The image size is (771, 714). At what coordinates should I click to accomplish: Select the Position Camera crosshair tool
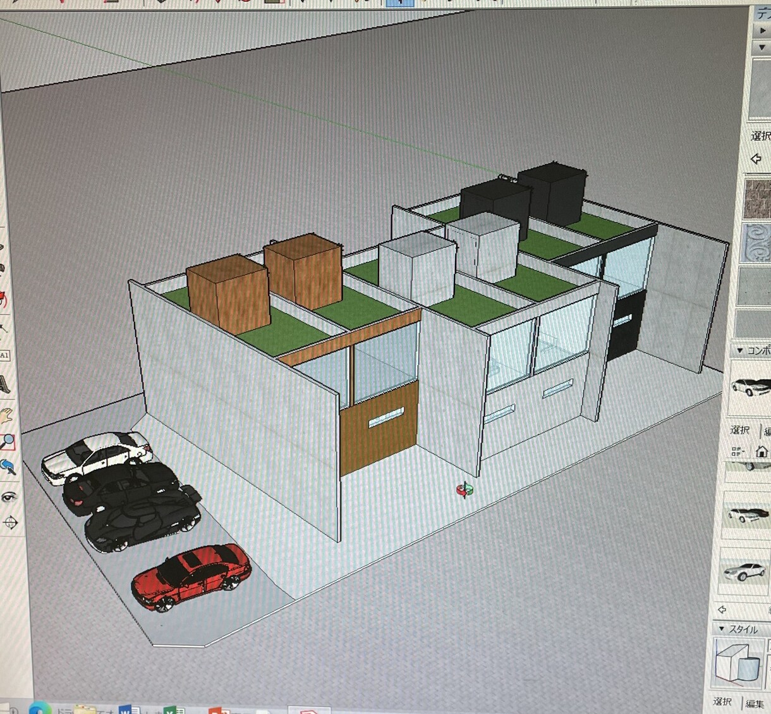click(10, 522)
